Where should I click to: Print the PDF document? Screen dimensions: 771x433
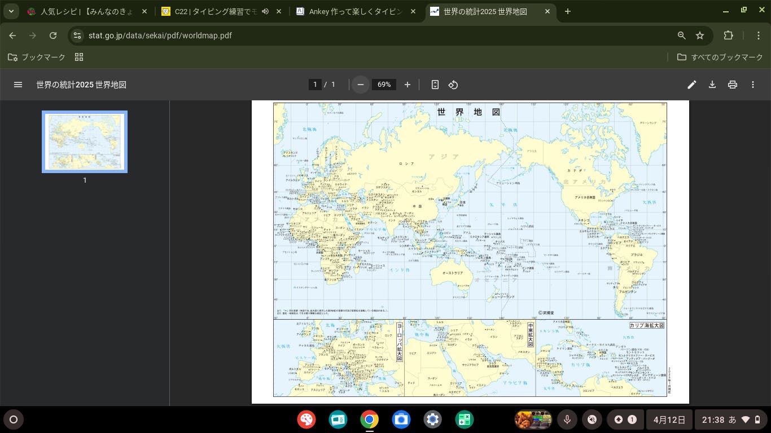(x=733, y=85)
